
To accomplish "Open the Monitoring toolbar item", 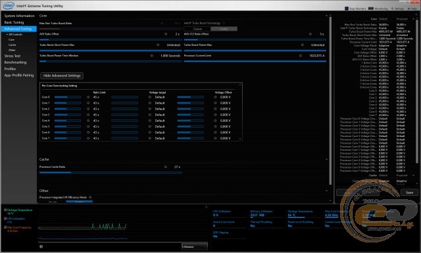I will click(x=378, y=9).
